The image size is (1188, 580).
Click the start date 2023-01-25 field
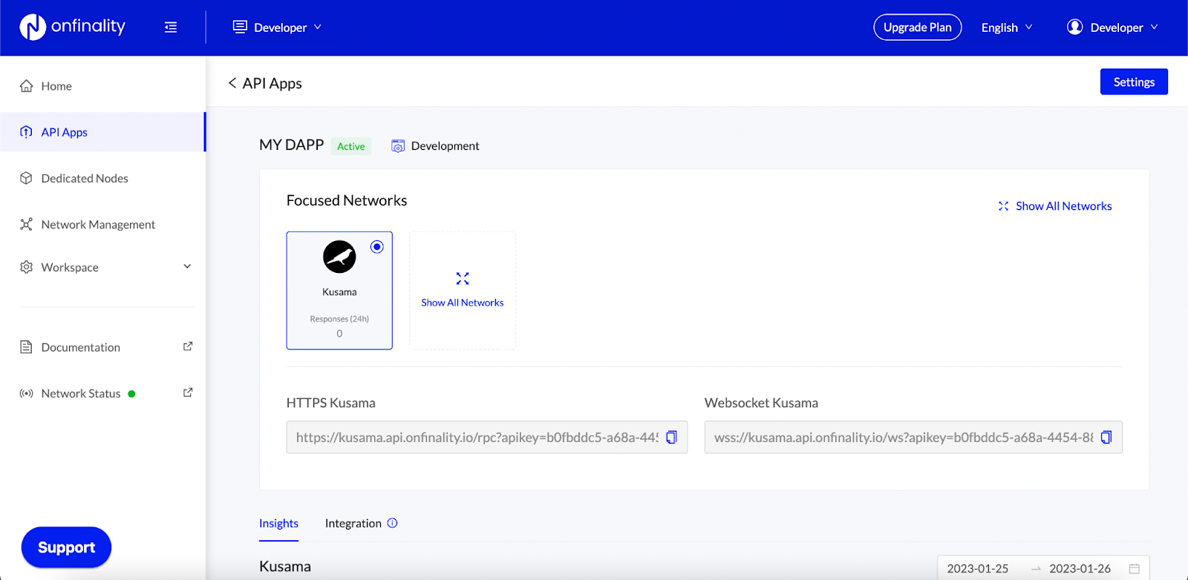(x=978, y=569)
